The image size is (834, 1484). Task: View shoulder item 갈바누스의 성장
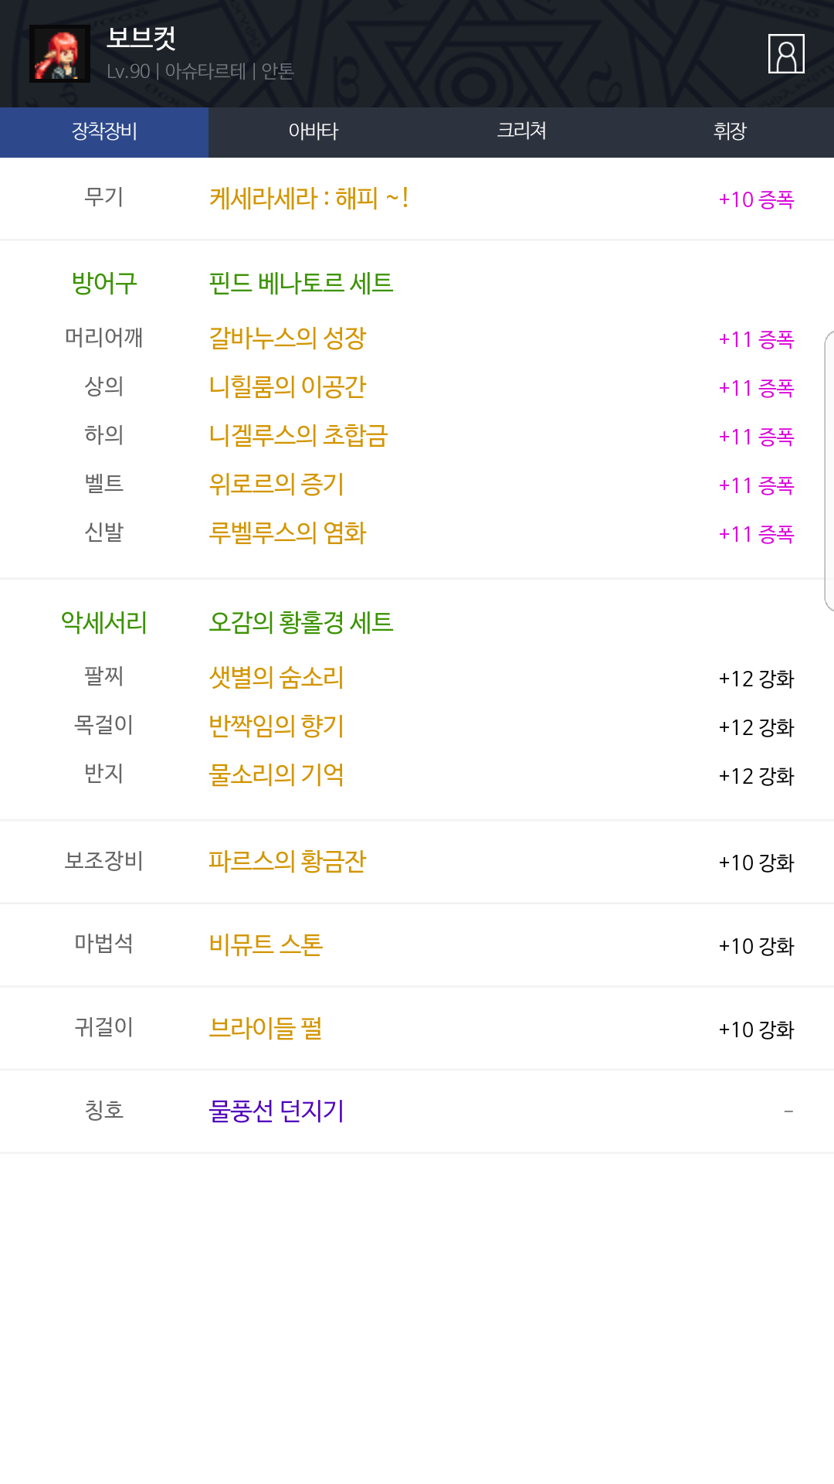pos(287,338)
